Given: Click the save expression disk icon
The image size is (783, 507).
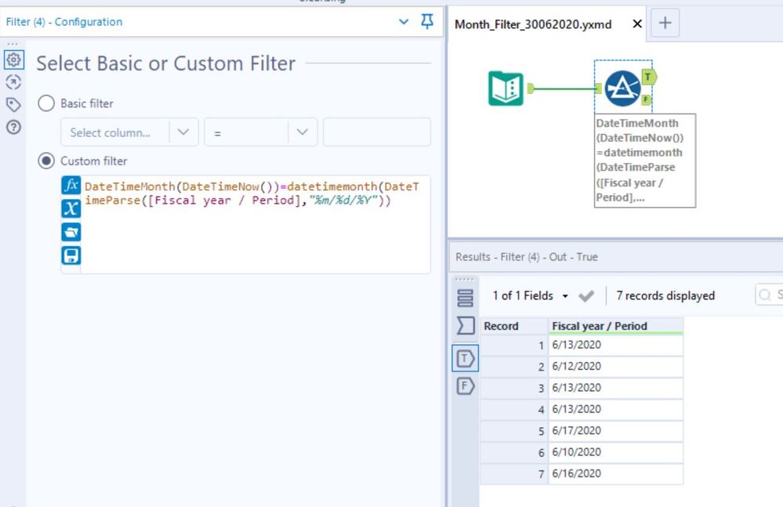Looking at the screenshot, I should [71, 255].
